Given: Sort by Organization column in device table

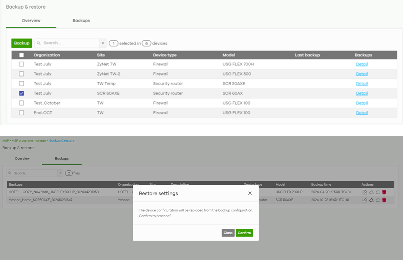Looking at the screenshot, I should tap(47, 55).
